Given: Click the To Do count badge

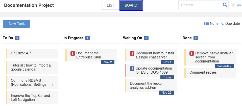Looking at the screenshot, I should 17,38.
